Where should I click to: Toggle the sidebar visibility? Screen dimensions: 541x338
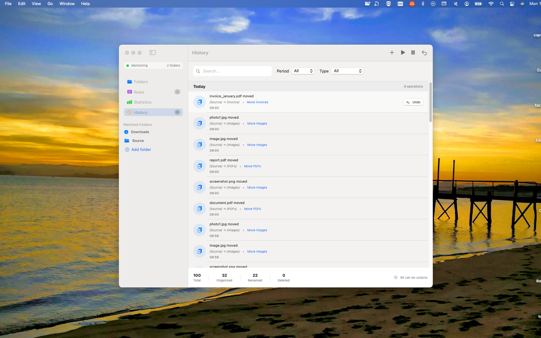(152, 52)
